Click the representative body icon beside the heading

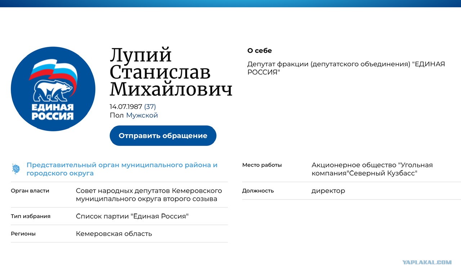(16, 169)
